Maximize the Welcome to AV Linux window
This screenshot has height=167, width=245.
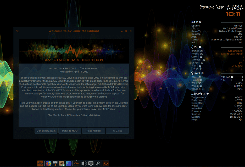(126, 31)
